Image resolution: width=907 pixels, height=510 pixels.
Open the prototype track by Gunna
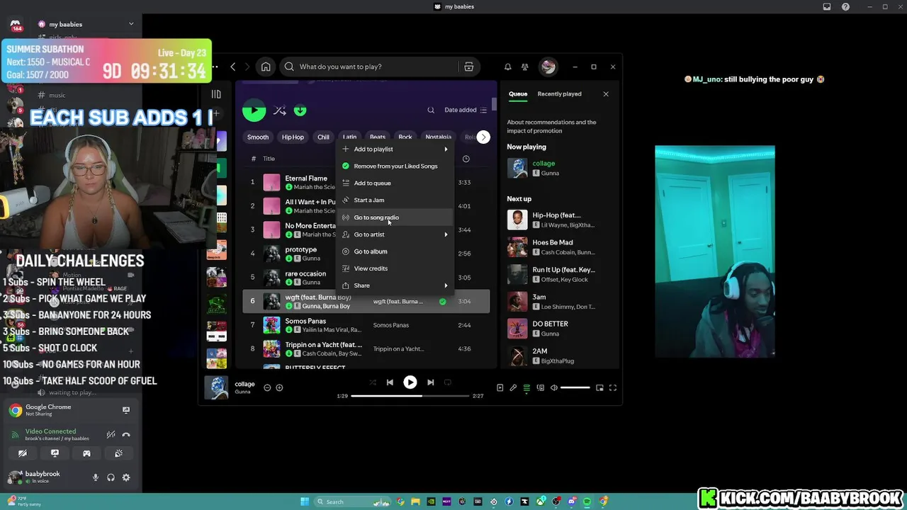tap(300, 249)
